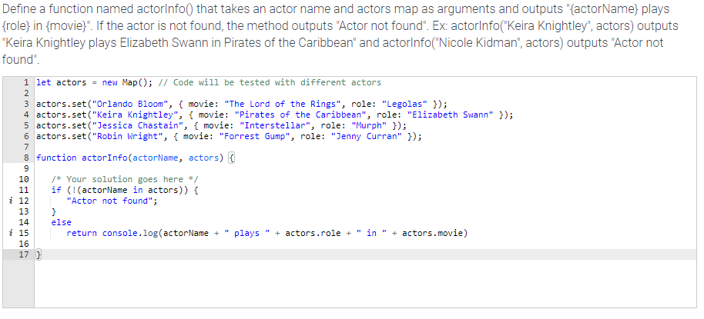
Task: Click the "else" keyword on line 14
Action: [x=61, y=222]
